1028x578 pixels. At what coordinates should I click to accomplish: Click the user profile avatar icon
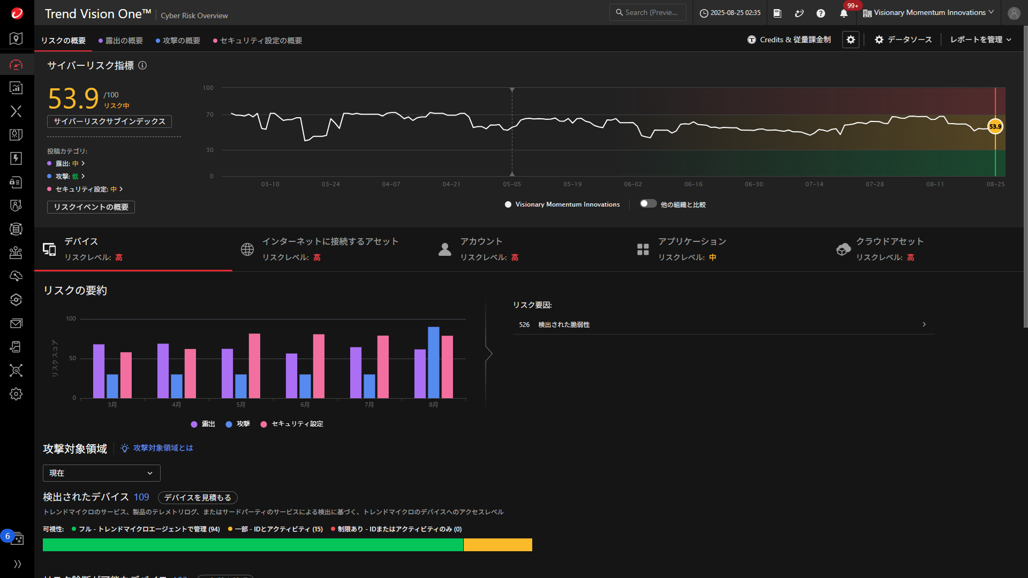click(x=1014, y=13)
